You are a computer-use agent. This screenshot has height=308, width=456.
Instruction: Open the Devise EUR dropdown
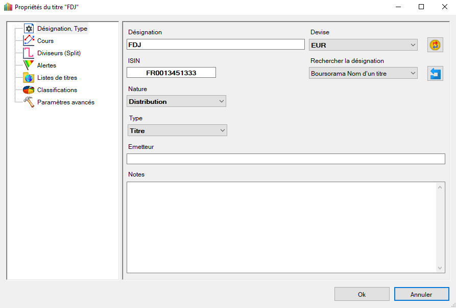point(364,45)
